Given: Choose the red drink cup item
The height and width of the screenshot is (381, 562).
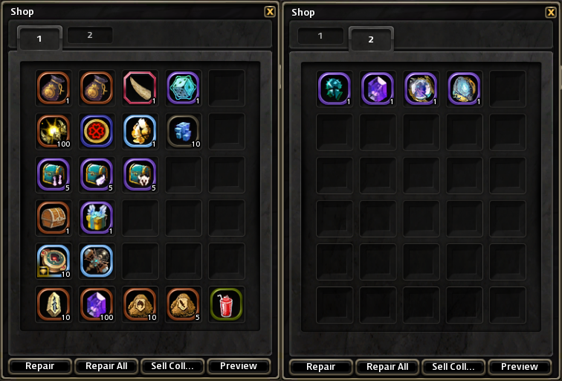Looking at the screenshot, I should 226,304.
